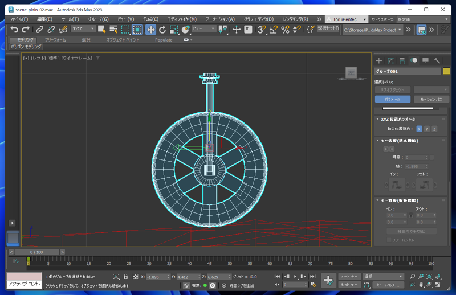Screen dimensions: 456x295
Task: Open the Utilities wrench panel tab
Action: point(437,60)
